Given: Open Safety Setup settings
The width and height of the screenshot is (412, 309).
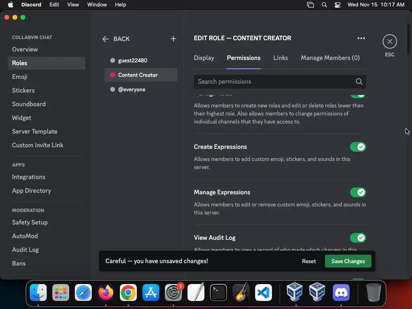Looking at the screenshot, I should (x=47, y=222).
